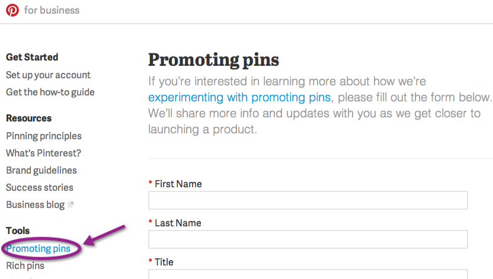Click into the Title input field
Viewport: 493px width, 279px height.
pyautogui.click(x=308, y=274)
